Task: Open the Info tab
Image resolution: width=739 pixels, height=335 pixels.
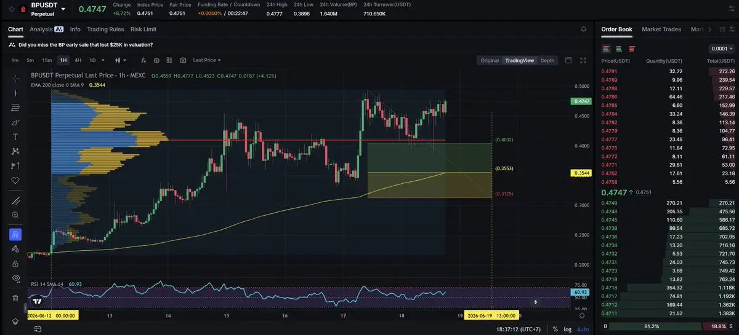Action: (x=75, y=29)
